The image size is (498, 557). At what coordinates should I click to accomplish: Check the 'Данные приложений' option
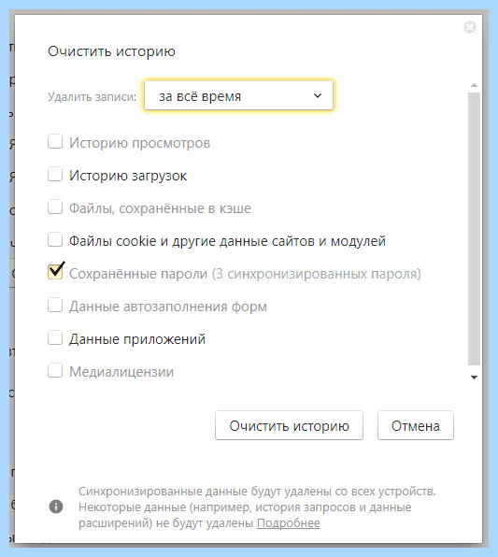[55, 337]
